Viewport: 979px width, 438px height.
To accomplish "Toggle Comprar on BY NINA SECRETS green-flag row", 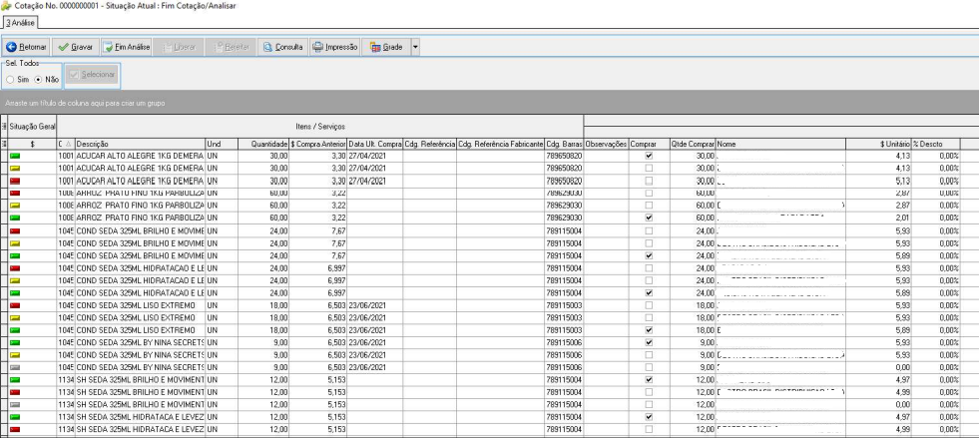I will [x=650, y=342].
